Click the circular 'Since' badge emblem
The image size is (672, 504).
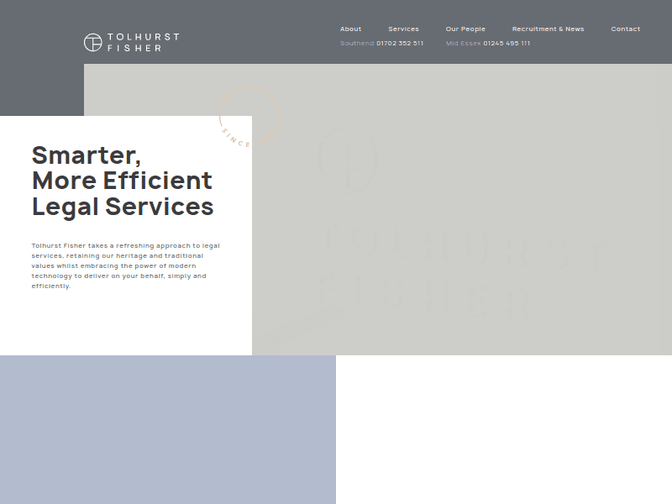click(248, 116)
